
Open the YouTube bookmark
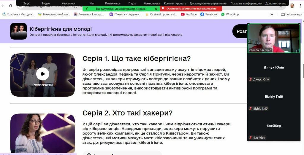pyautogui.click(x=189, y=14)
